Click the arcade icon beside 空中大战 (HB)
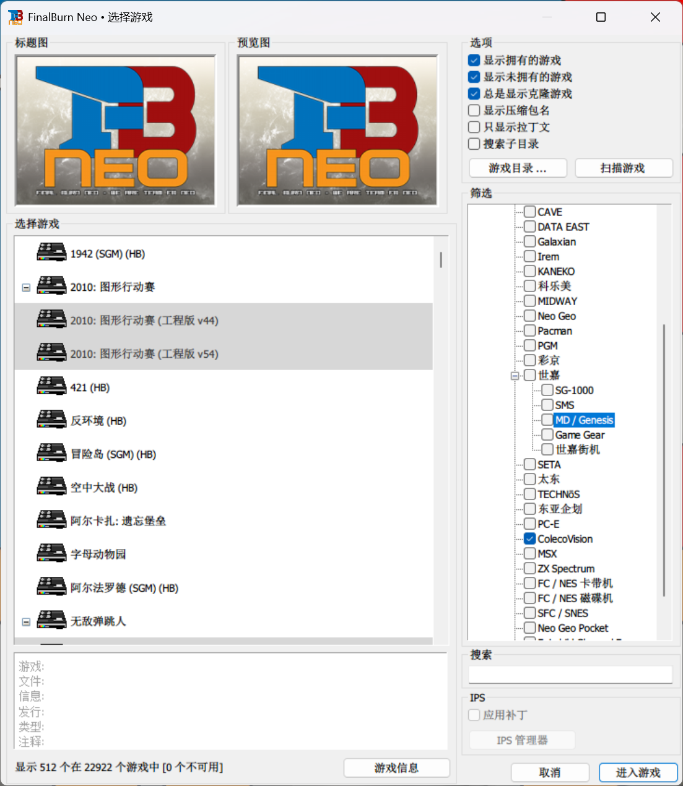 pyautogui.click(x=51, y=486)
